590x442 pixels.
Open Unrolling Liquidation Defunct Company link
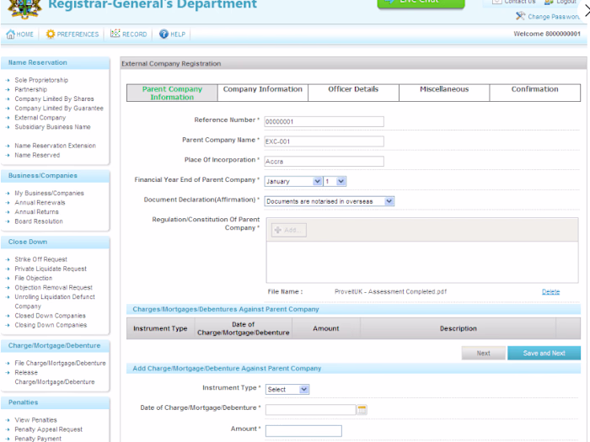[55, 301]
